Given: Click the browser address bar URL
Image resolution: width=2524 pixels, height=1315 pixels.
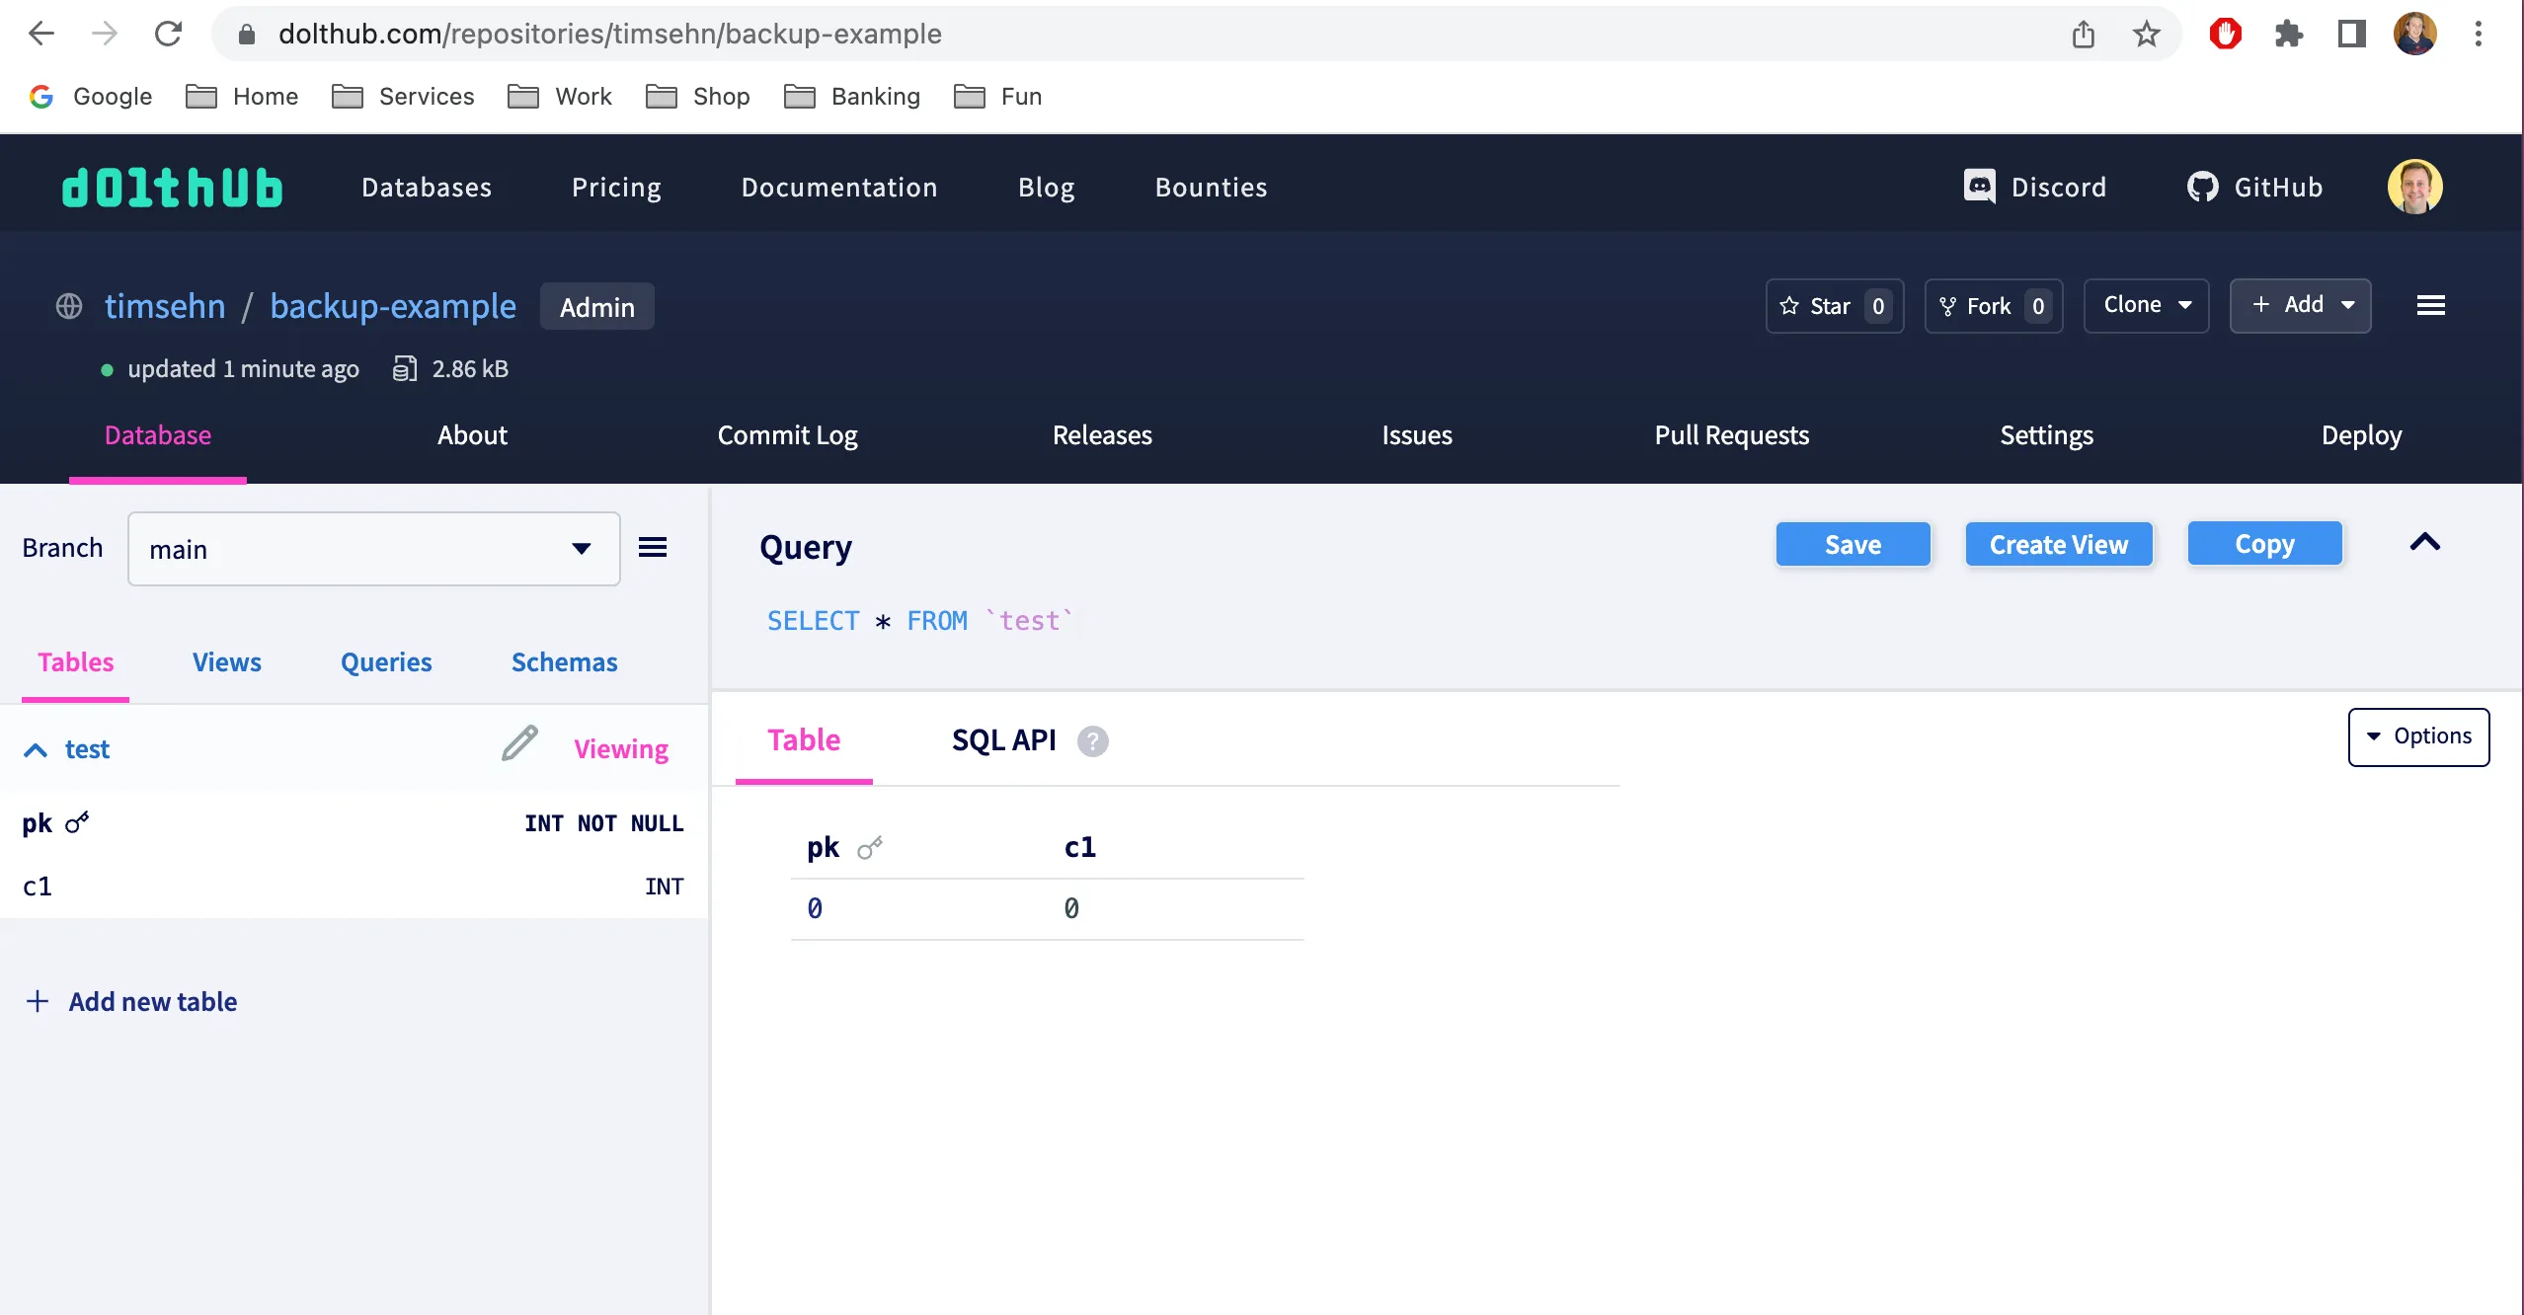Looking at the screenshot, I should click(610, 35).
